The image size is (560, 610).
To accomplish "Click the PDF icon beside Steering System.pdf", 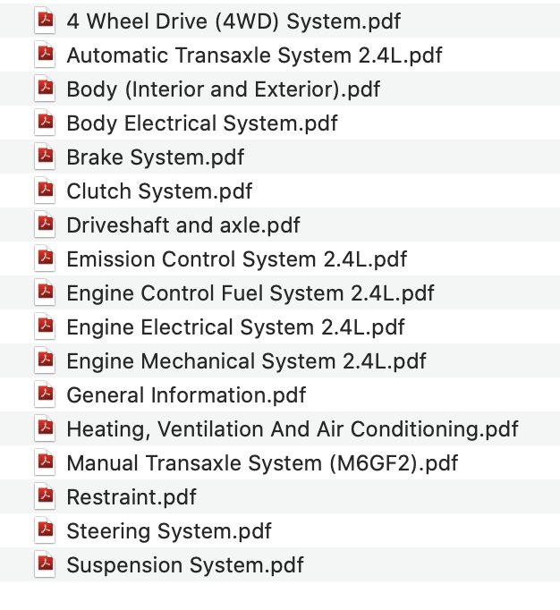I will [x=44, y=530].
